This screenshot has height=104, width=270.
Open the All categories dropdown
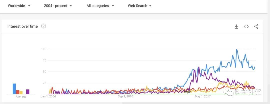(100, 6)
